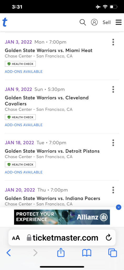This screenshot has height=270, width=124.
Task: Open more options for the Miami Heat game
Action: 113,42
